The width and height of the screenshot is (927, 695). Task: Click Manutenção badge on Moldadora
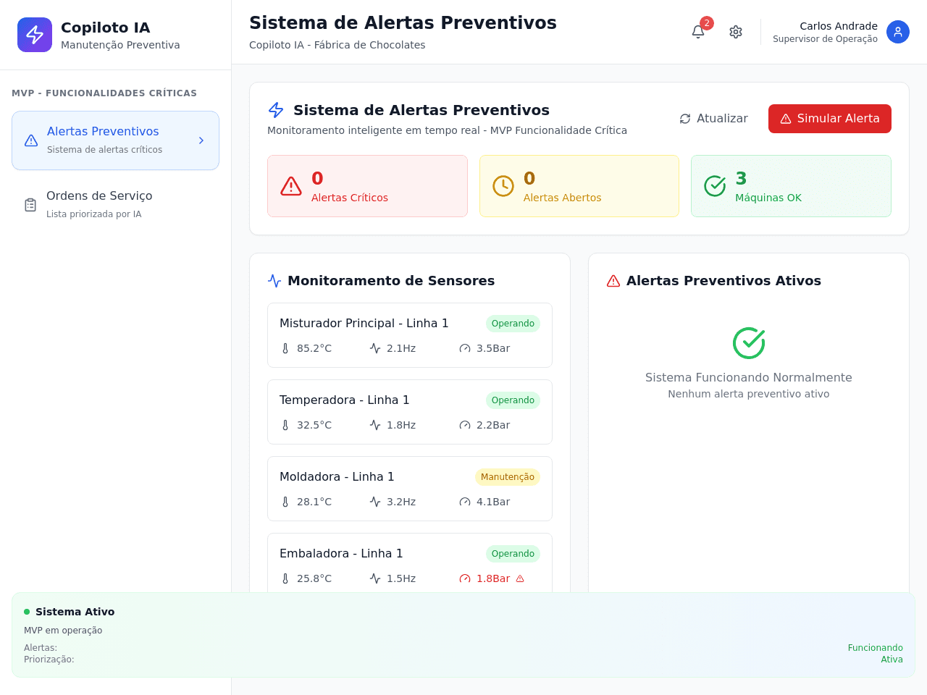point(508,477)
